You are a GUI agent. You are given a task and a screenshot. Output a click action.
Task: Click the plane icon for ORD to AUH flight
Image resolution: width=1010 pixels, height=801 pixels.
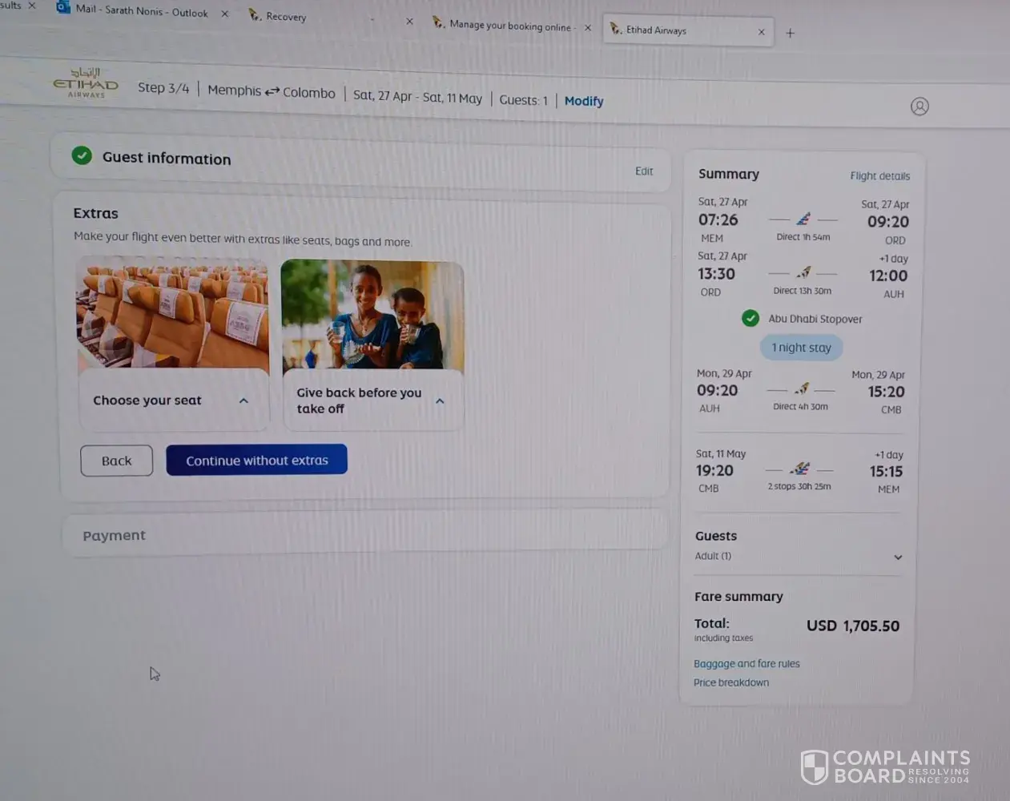point(803,272)
